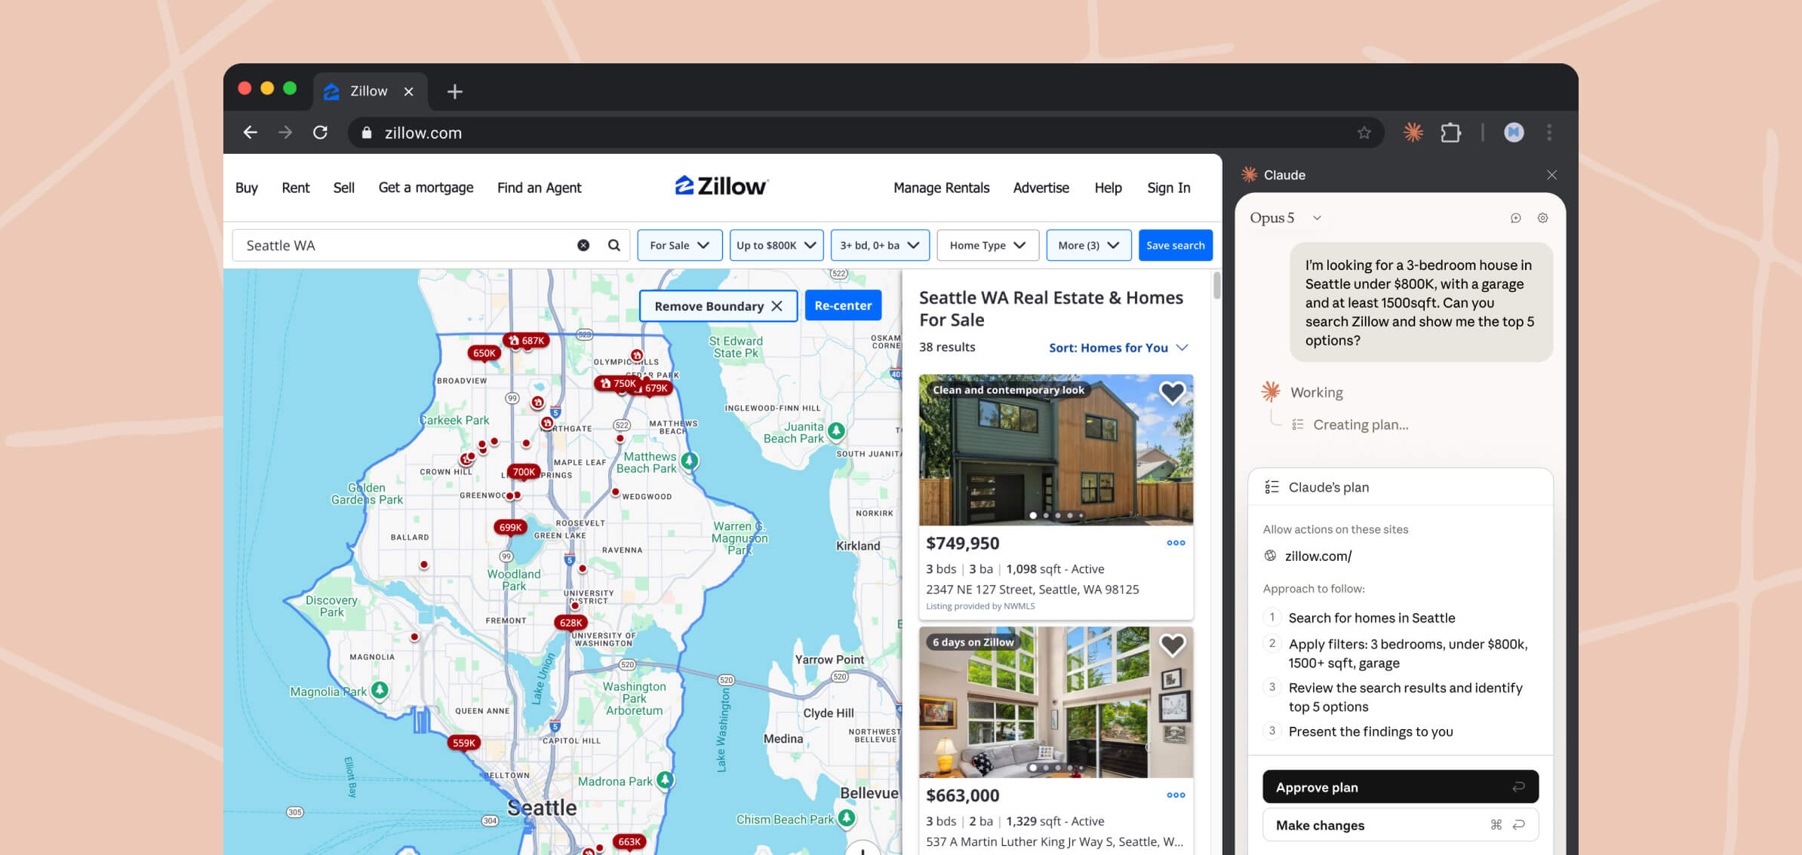The width and height of the screenshot is (1802, 855).
Task: Expand the Up to $800K price filter
Action: (776, 245)
